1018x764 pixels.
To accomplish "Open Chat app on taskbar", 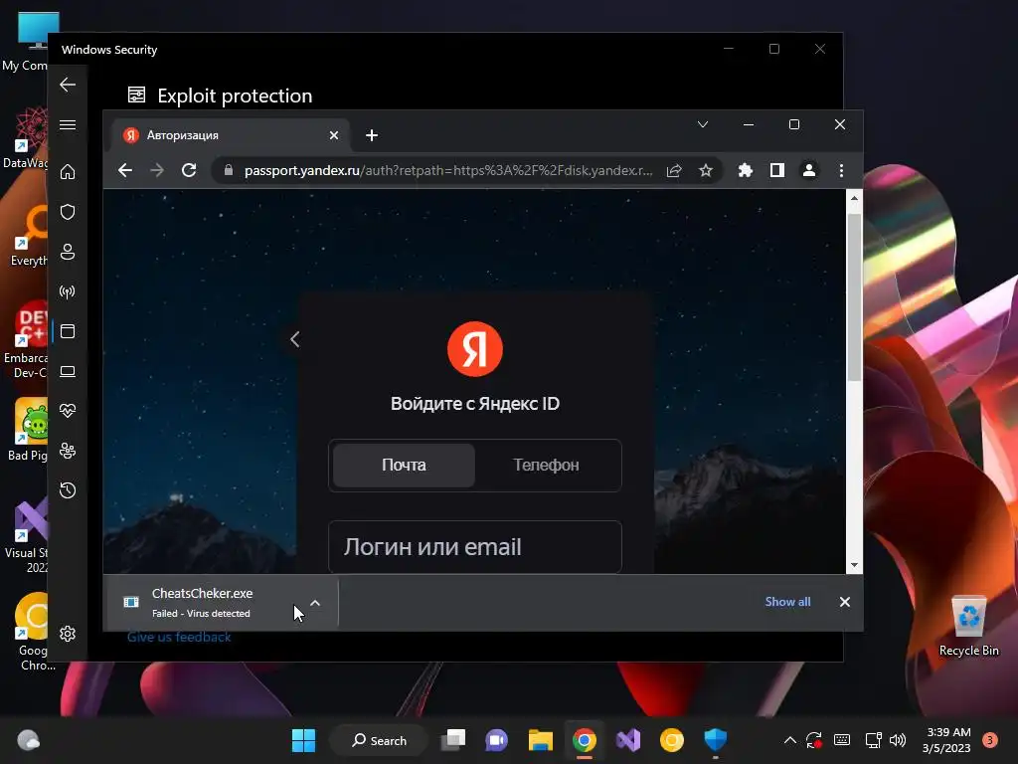I will pos(497,740).
